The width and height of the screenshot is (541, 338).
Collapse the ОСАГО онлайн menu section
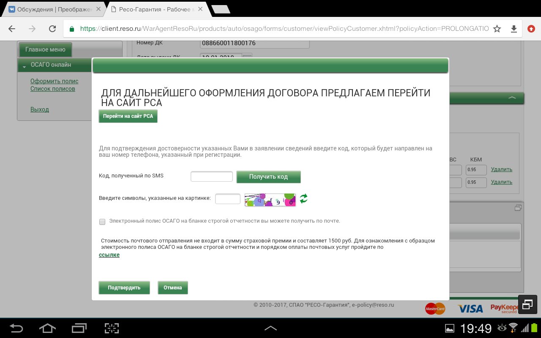coord(25,66)
